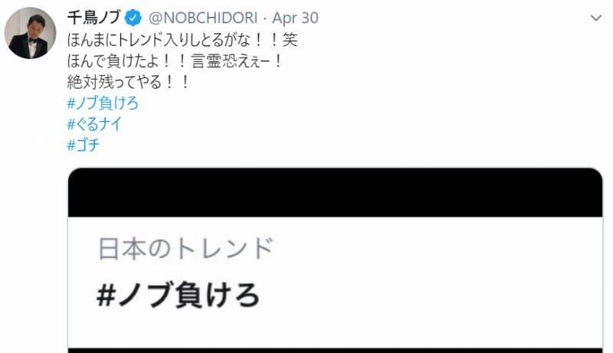Click the text ほんまにトレンド入りしとるがな
The height and width of the screenshot is (353, 613).
(x=159, y=40)
